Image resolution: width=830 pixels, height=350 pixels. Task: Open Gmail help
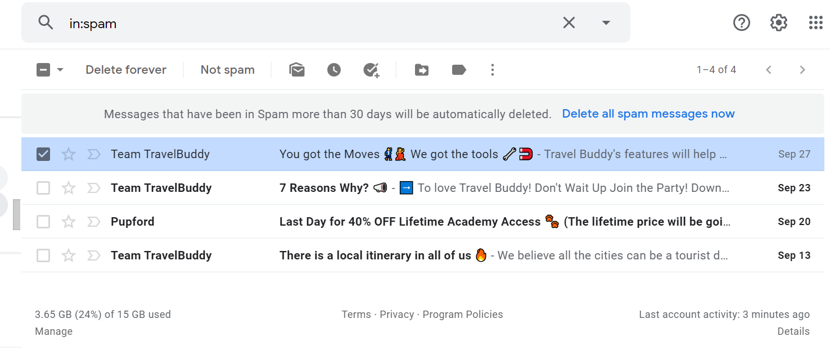[741, 23]
